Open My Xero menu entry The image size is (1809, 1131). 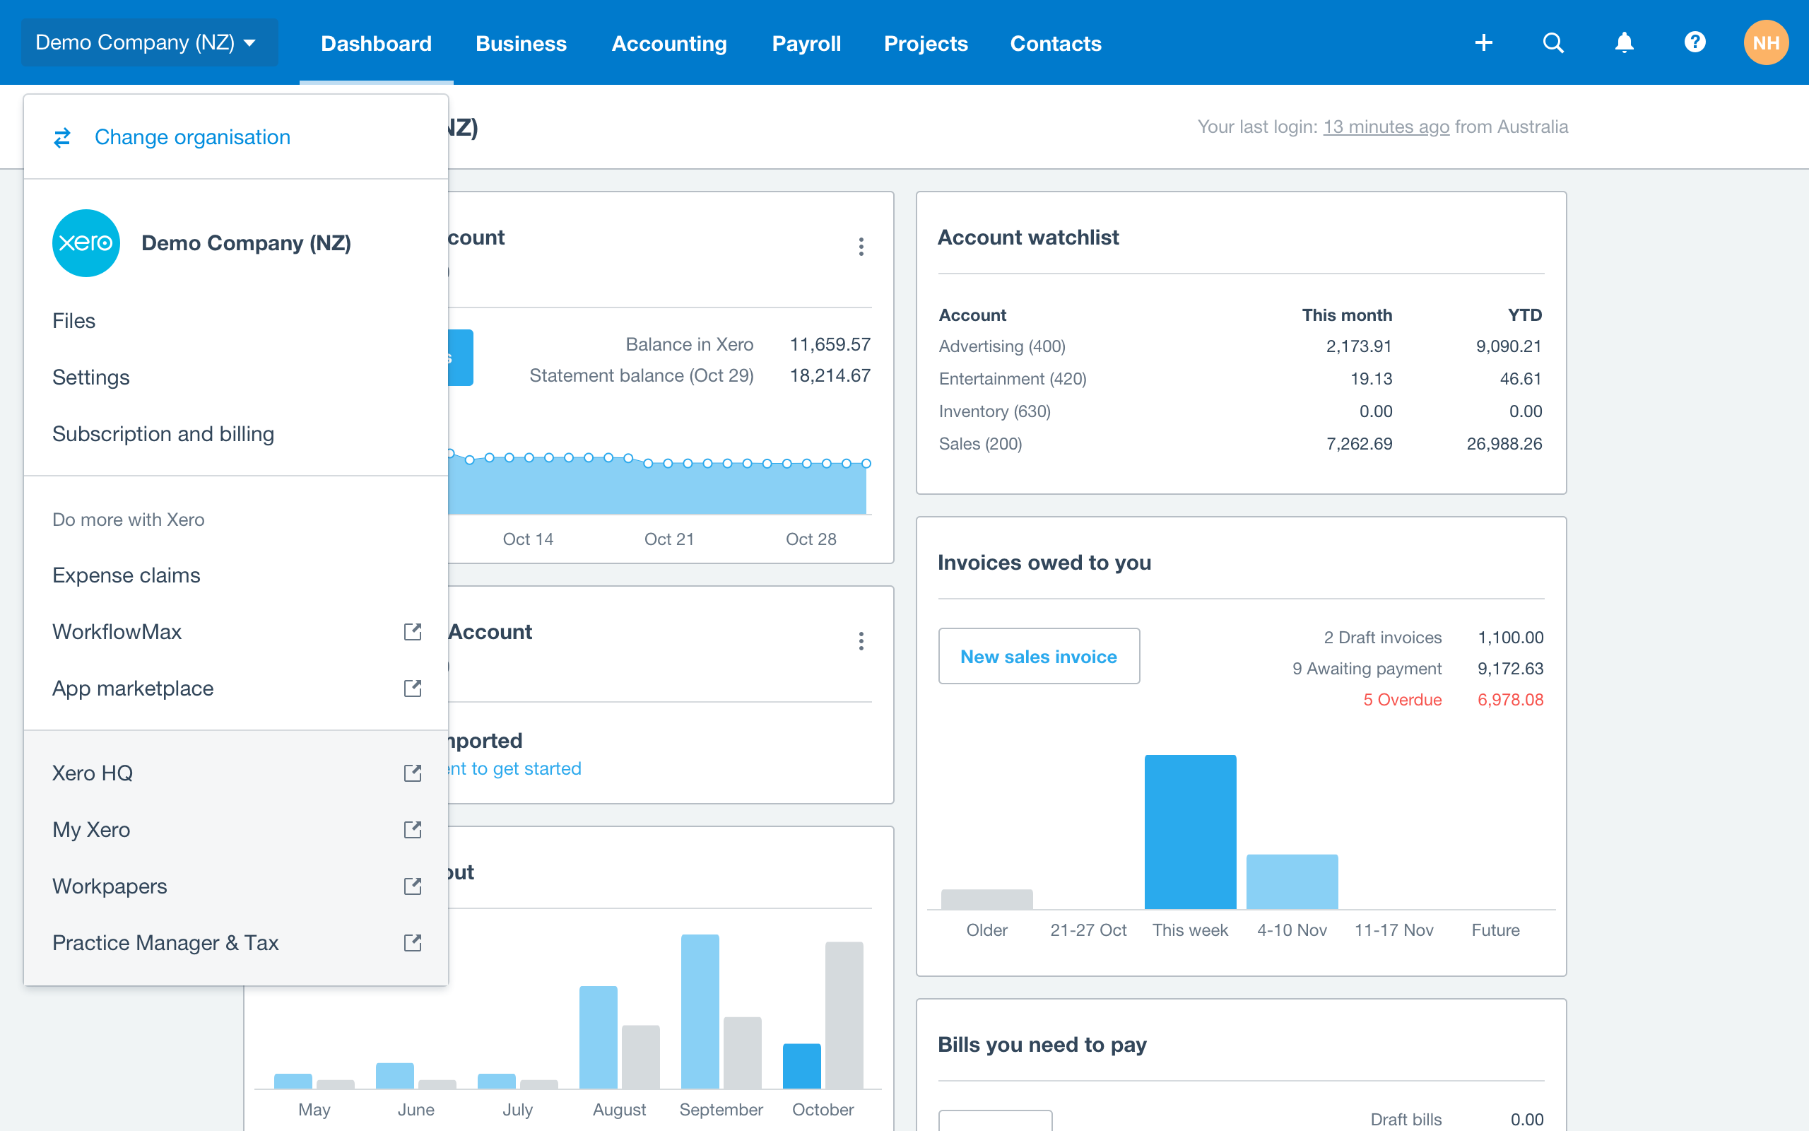235,830
